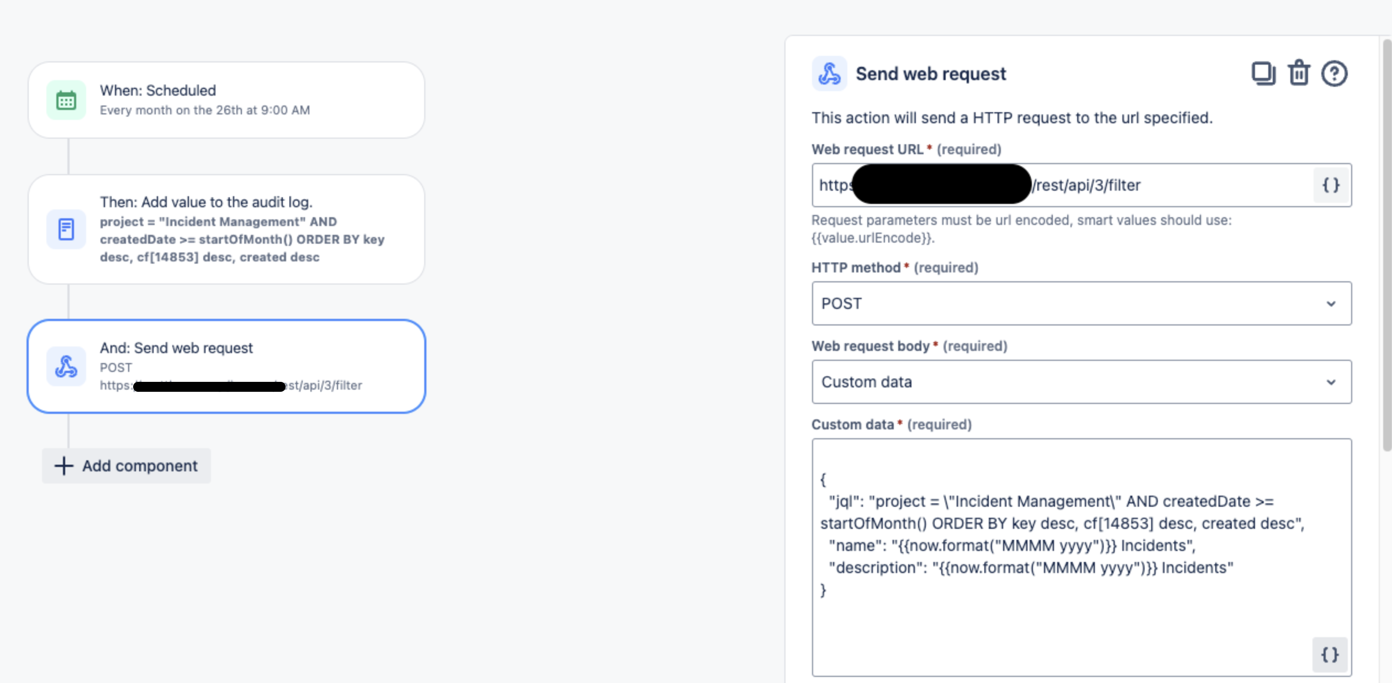Select the When: Scheduled trigger card
This screenshot has width=1392, height=683.
pos(226,100)
